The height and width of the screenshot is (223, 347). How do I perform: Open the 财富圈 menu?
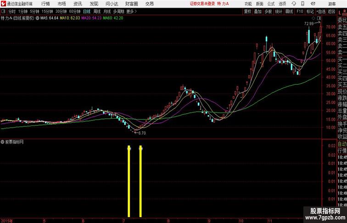pyautogui.click(x=131, y=4)
